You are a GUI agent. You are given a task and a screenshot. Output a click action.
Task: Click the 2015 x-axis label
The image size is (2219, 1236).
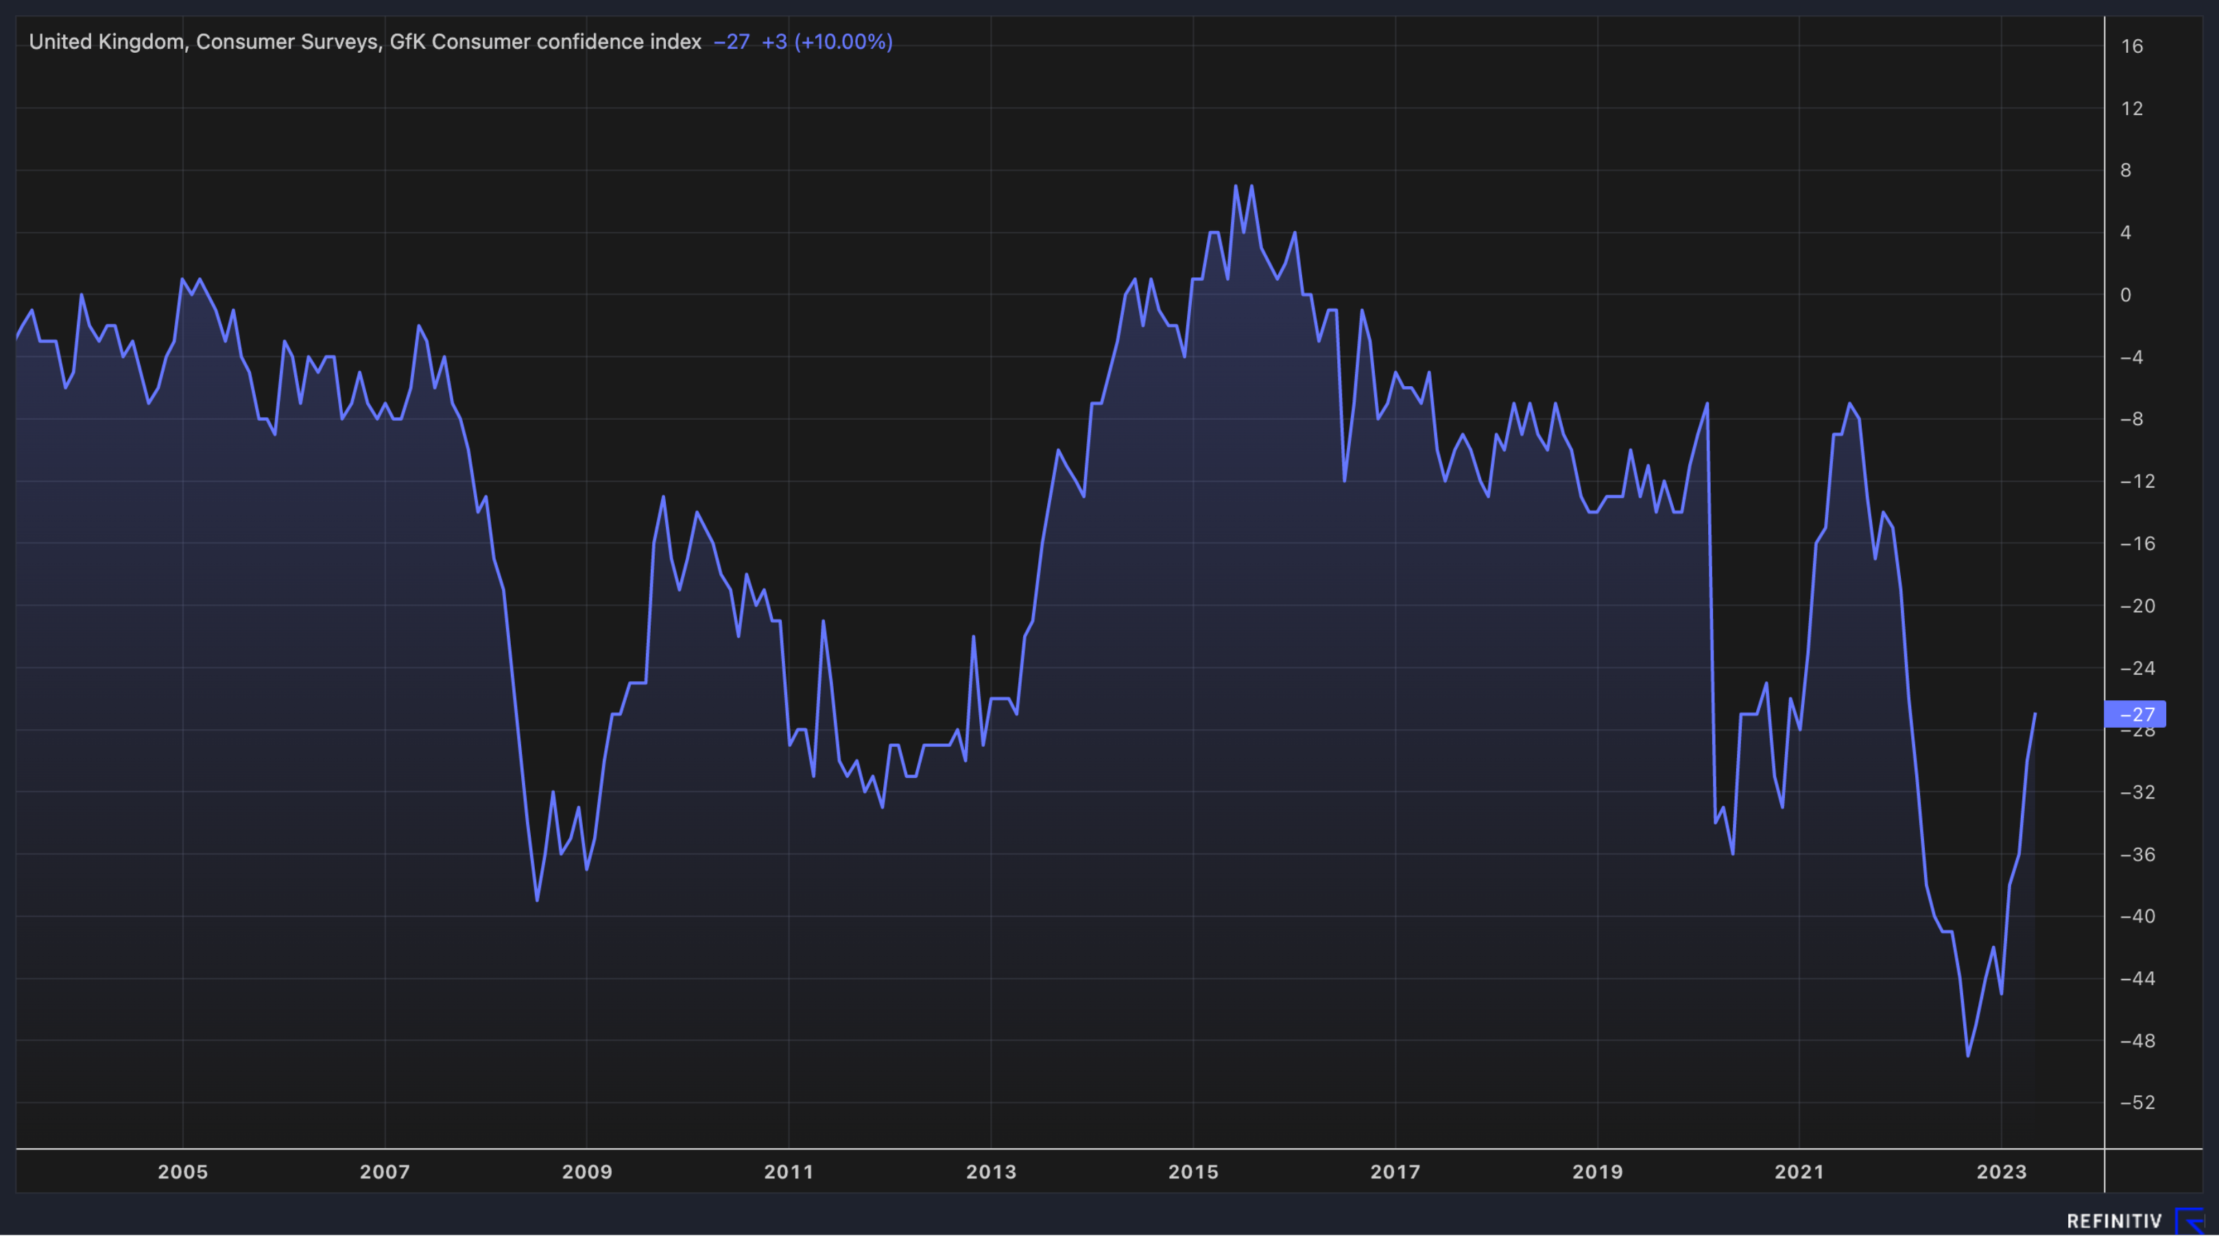point(1193,1172)
